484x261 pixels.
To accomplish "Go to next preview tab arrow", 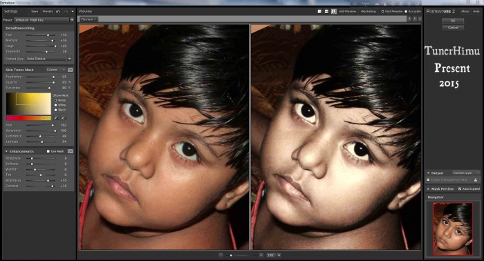I will click(415, 19).
